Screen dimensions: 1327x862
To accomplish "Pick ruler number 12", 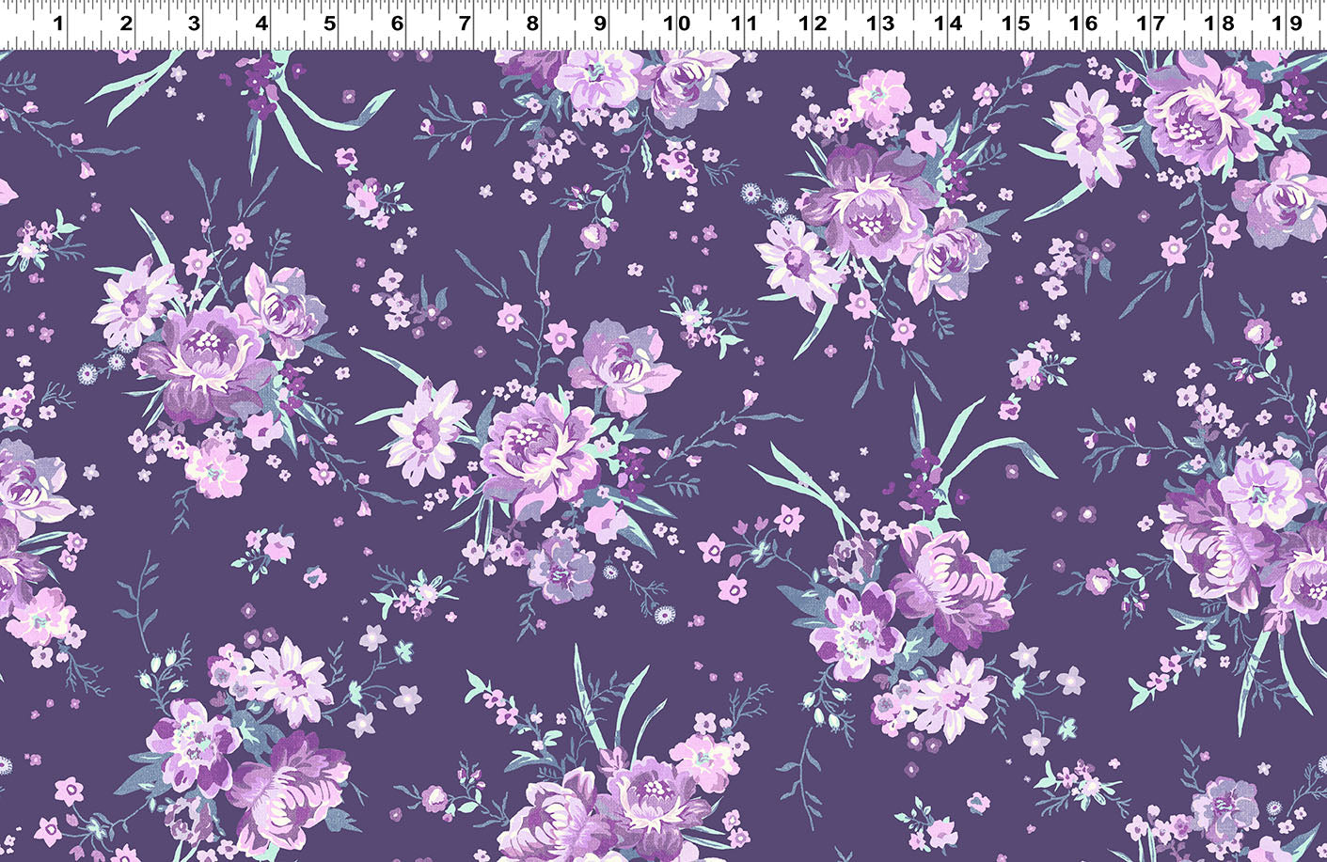I will click(x=813, y=23).
